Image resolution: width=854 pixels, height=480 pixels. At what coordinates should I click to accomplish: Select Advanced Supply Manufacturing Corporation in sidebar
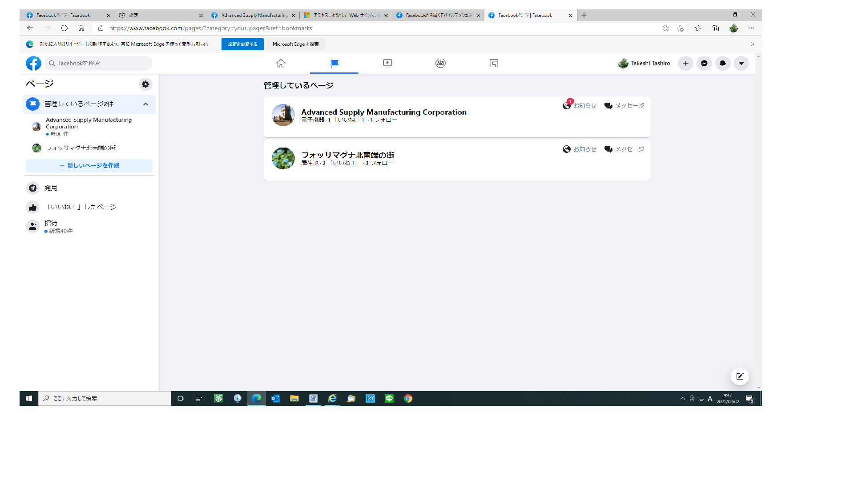[x=89, y=127]
